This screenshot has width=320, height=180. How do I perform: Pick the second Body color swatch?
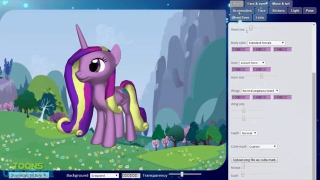[261, 49]
